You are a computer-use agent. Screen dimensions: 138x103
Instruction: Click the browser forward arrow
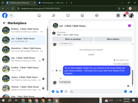(x=8, y=9)
